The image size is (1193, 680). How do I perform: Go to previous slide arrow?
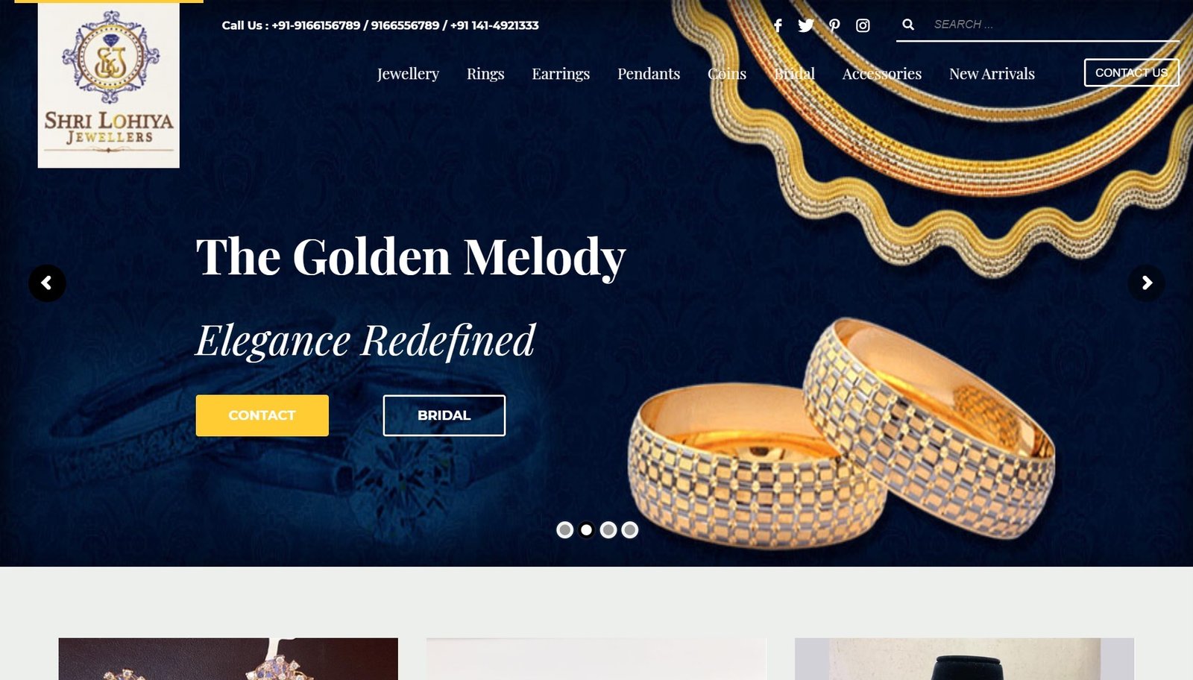coord(47,283)
